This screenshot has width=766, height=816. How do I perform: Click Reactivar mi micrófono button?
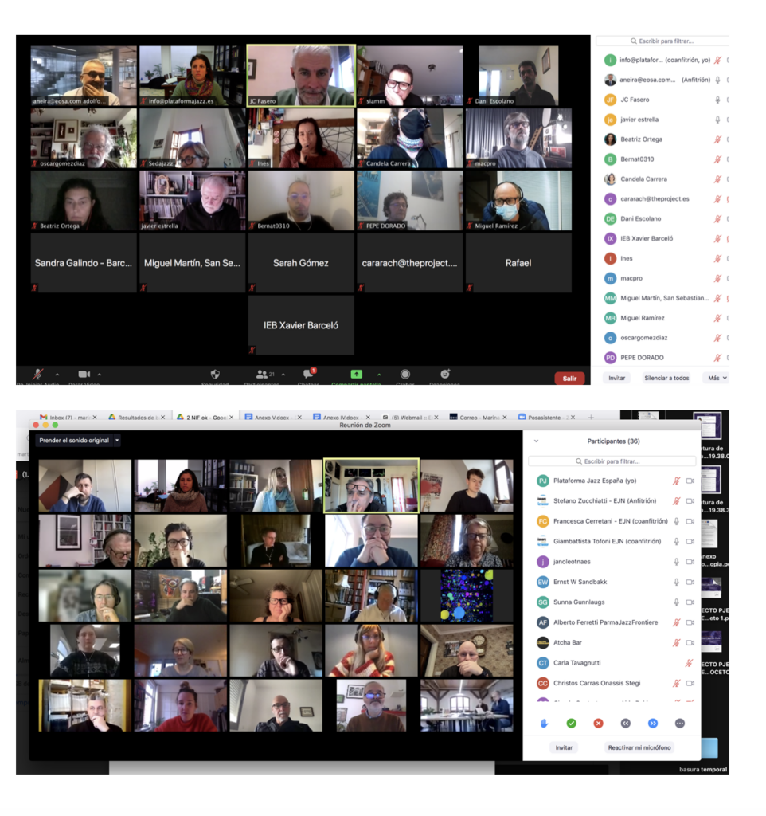(x=639, y=747)
